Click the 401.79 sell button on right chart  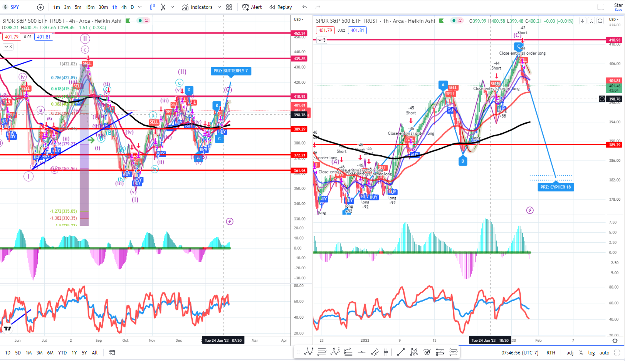[325, 30]
